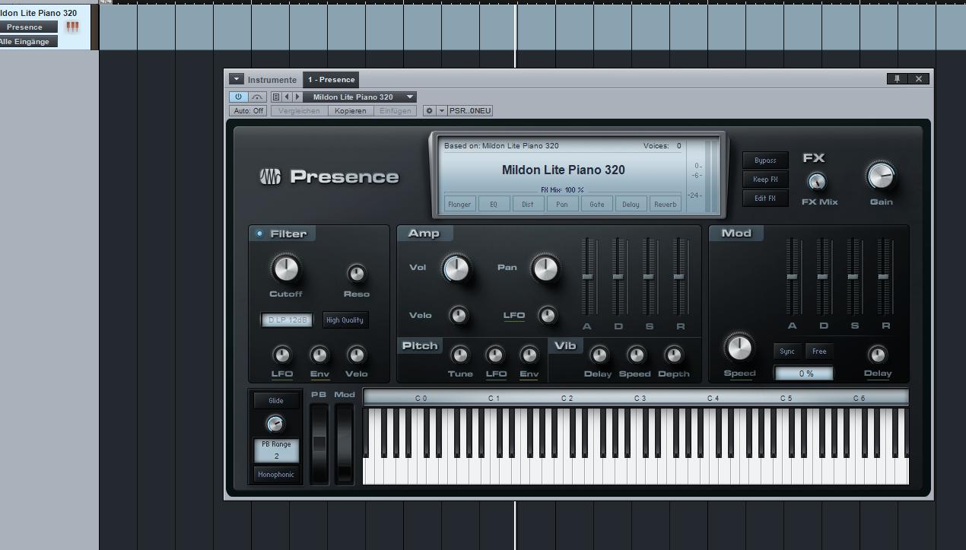This screenshot has width=966, height=550.
Task: Click the 0 % Mod value field
Action: (x=806, y=374)
